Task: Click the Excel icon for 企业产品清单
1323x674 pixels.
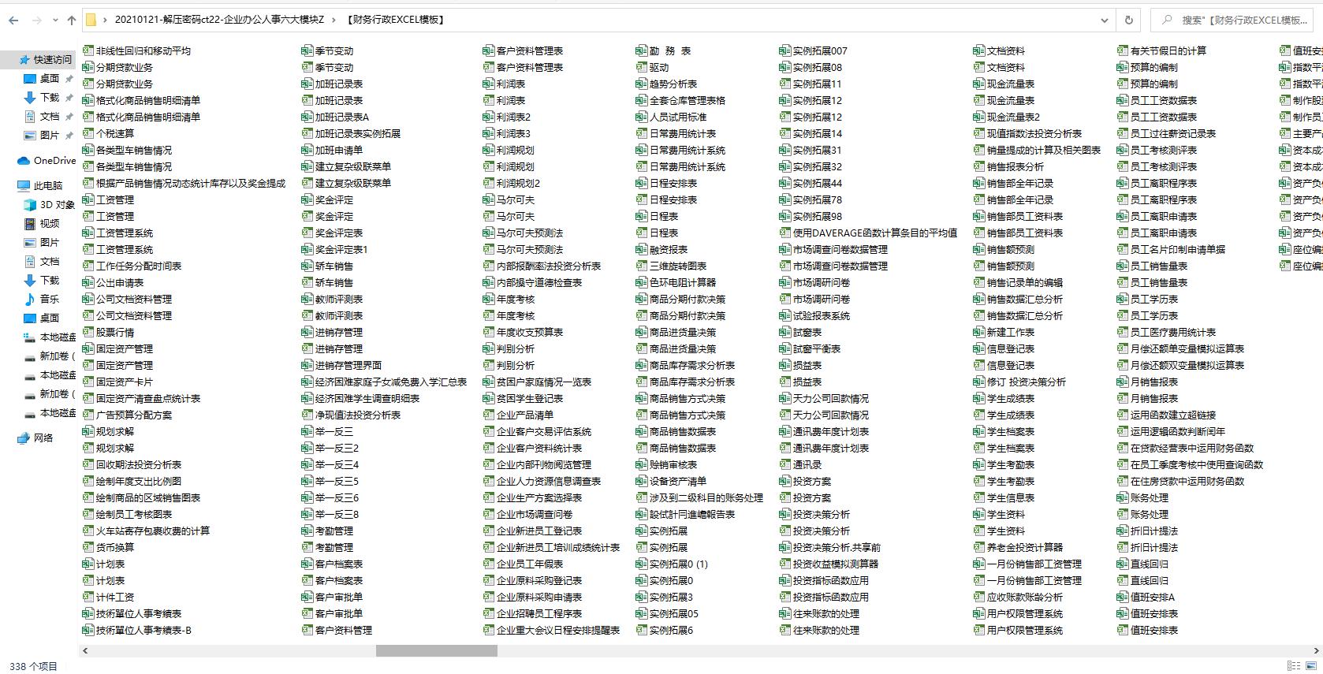Action: pyautogui.click(x=489, y=415)
